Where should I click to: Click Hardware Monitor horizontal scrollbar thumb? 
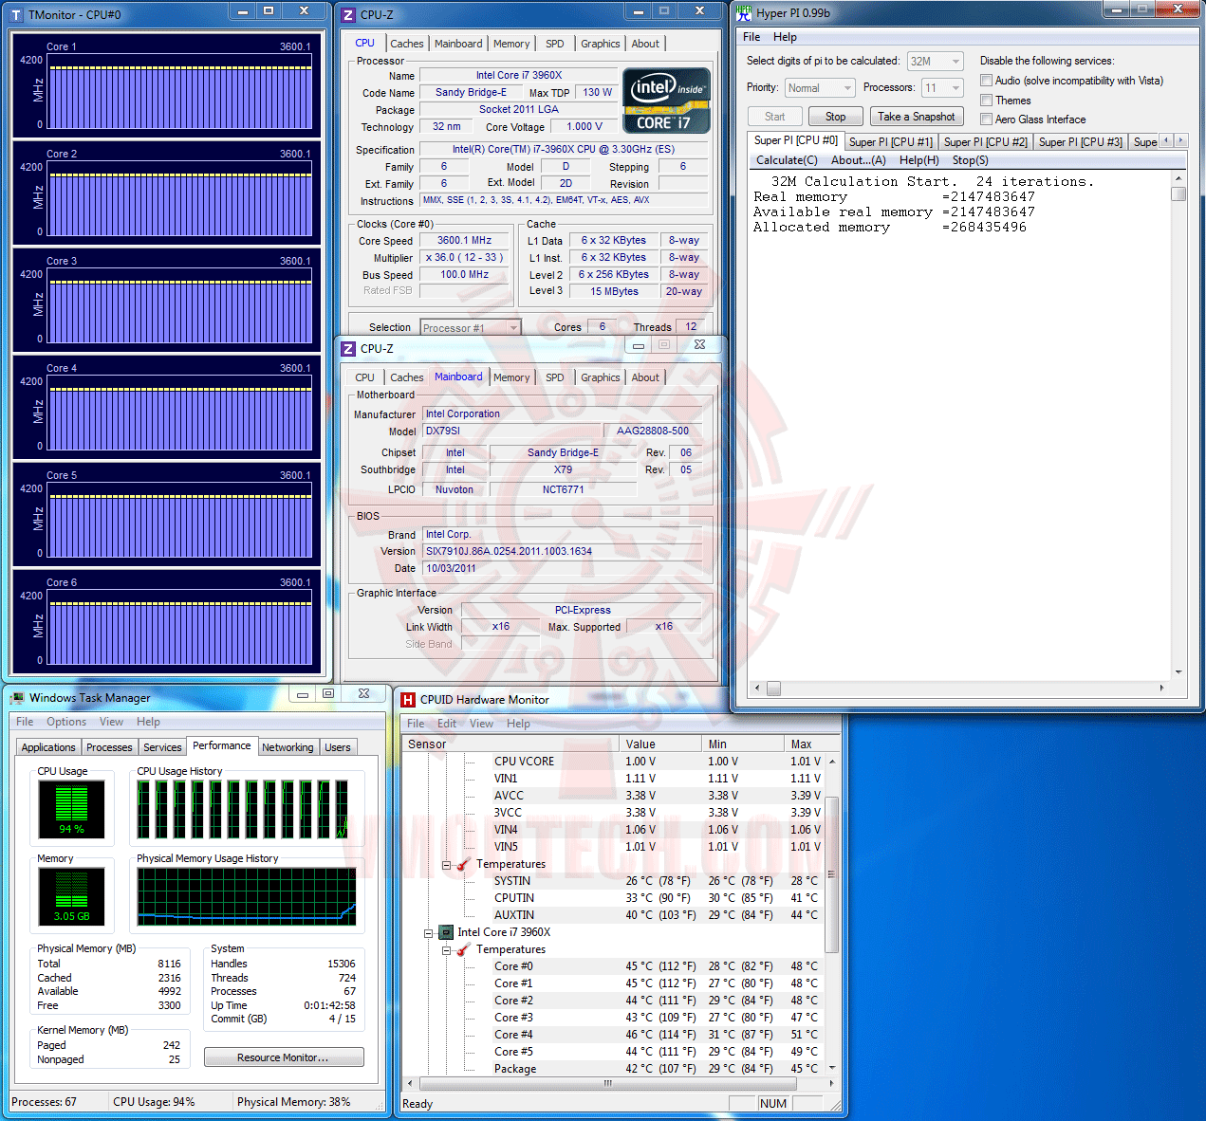pyautogui.click(x=608, y=1083)
